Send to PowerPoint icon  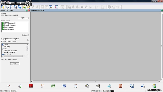pyautogui.click(x=120, y=86)
